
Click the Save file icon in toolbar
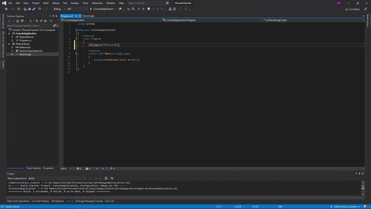[30, 9]
